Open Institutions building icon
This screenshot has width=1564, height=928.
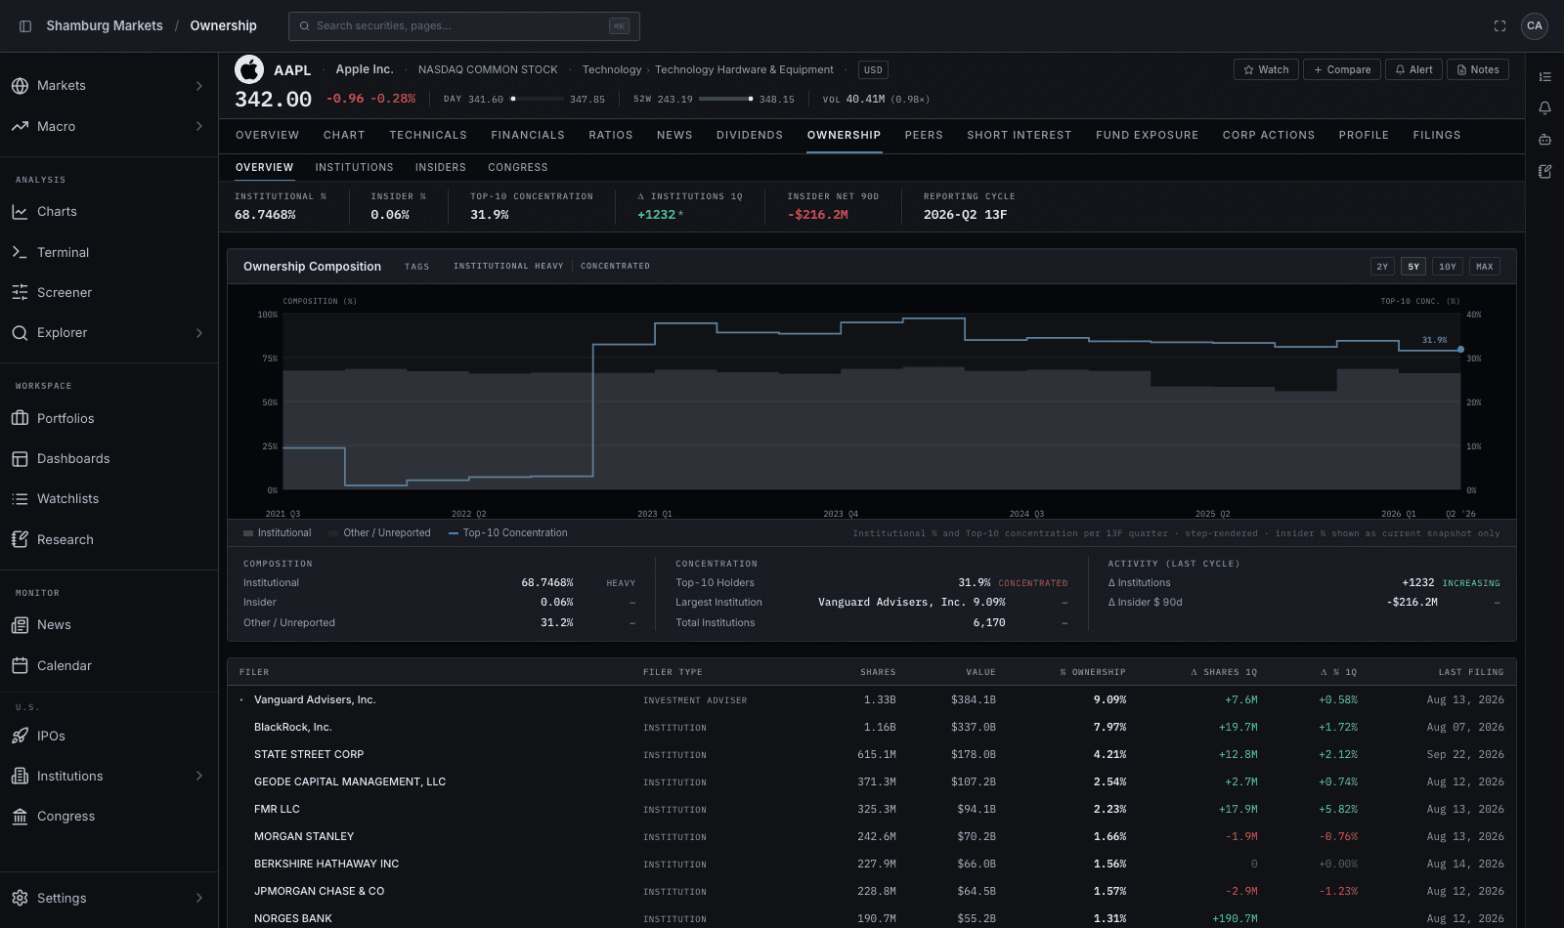[20, 777]
